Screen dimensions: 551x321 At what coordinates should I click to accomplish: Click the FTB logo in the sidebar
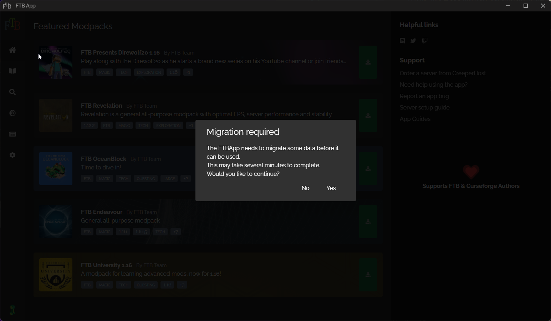12,25
